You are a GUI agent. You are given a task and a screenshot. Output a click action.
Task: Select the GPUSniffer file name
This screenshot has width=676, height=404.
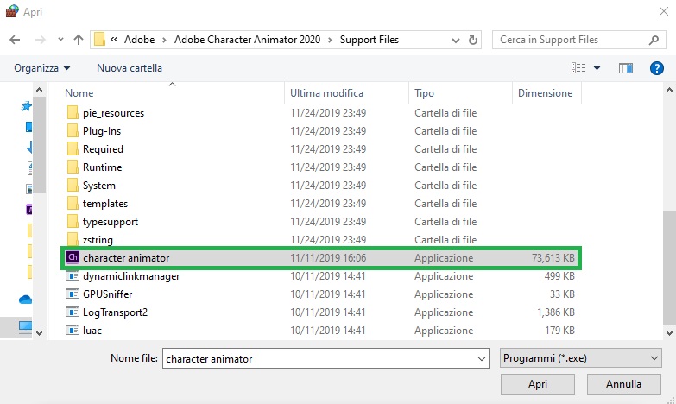(107, 294)
